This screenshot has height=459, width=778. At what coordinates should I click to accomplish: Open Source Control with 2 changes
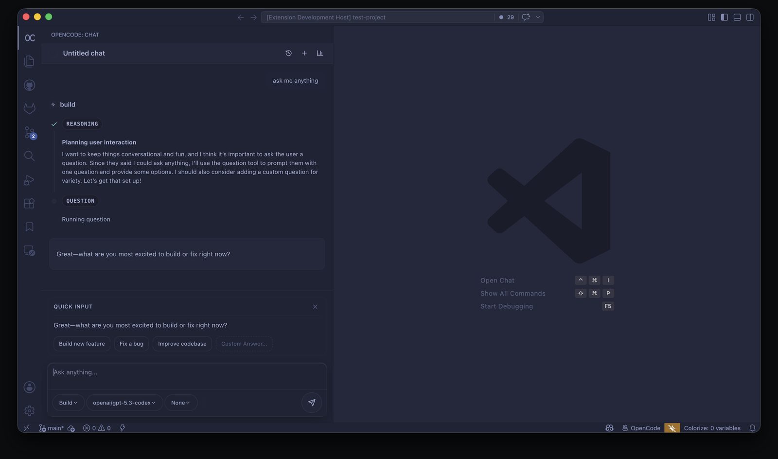(x=30, y=132)
